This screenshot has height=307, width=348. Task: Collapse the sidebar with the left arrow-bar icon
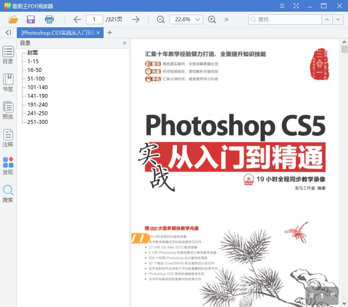pos(8,32)
